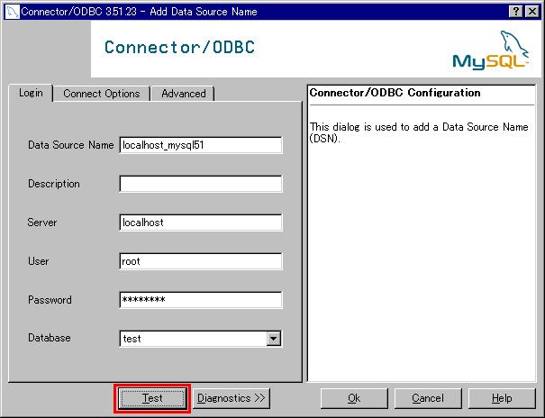
Task: Click the Cancel button
Action: (428, 398)
